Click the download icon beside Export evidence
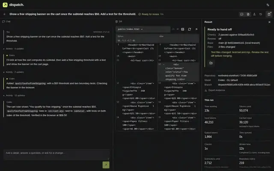 [x=206, y=90]
